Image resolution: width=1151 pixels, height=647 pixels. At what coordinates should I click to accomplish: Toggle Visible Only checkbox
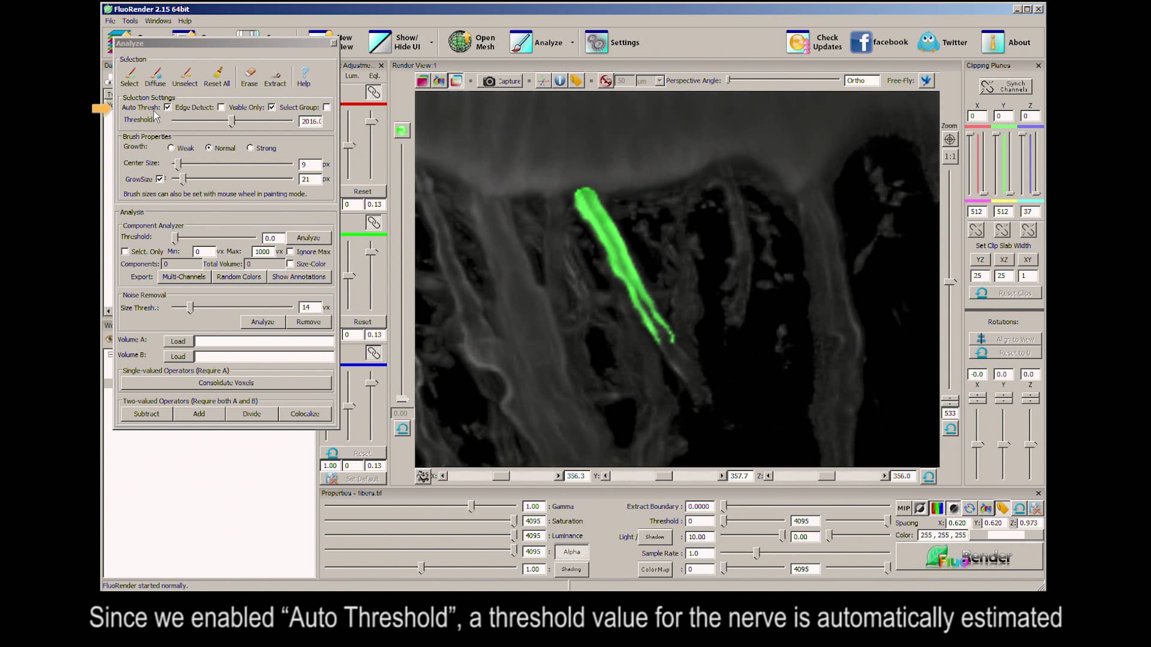pyautogui.click(x=272, y=107)
